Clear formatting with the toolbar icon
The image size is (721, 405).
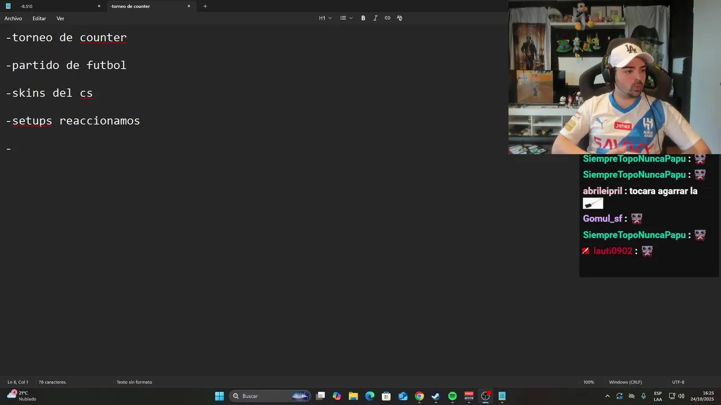[x=399, y=18]
